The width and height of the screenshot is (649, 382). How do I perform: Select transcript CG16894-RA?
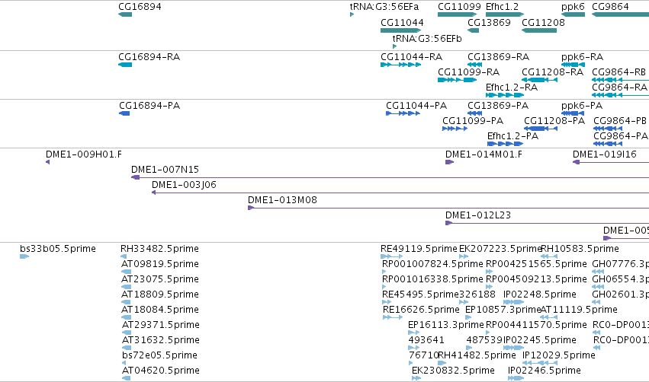pos(149,56)
